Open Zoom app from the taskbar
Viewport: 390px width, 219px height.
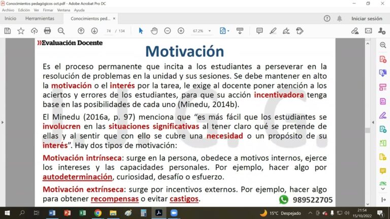174,213
